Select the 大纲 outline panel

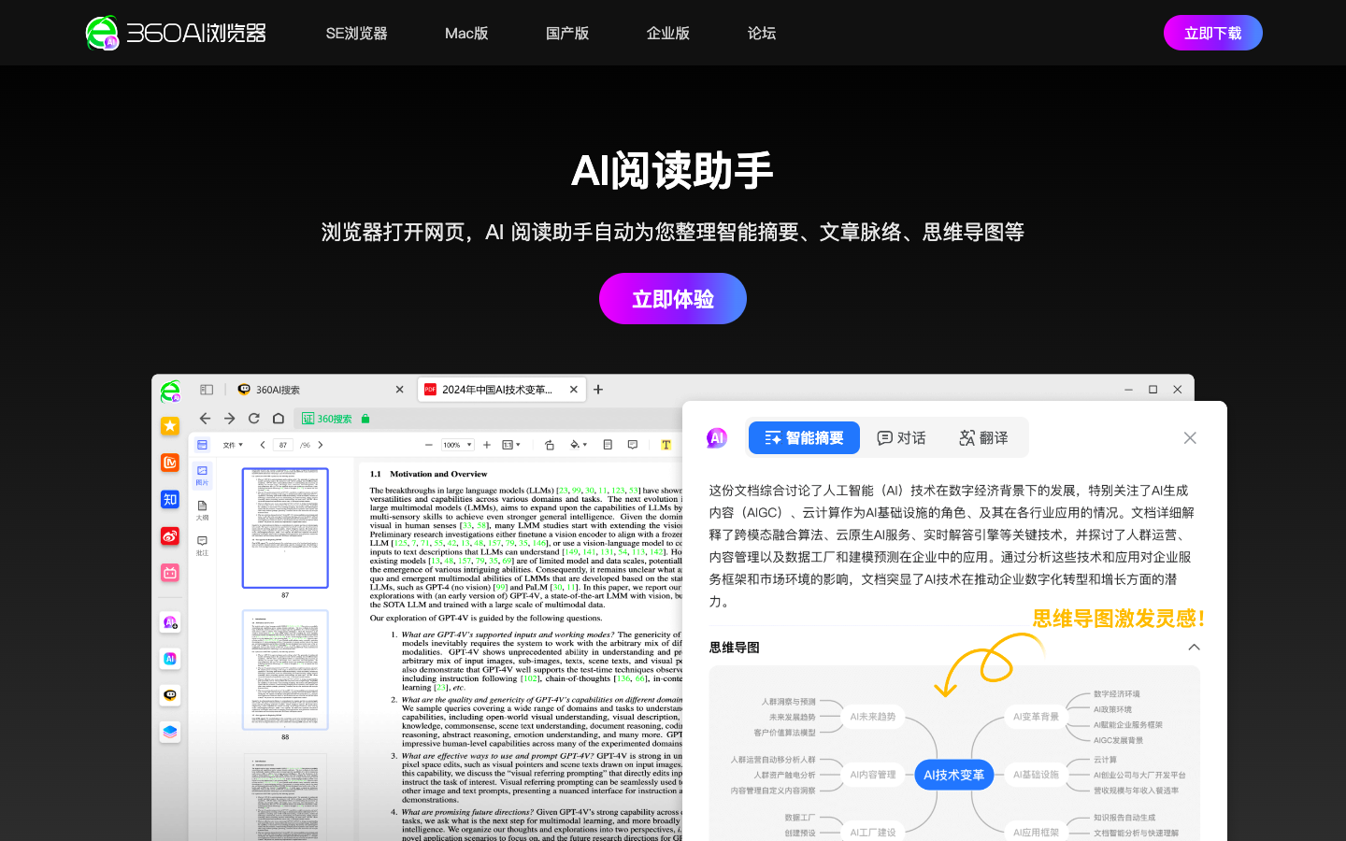click(x=202, y=510)
